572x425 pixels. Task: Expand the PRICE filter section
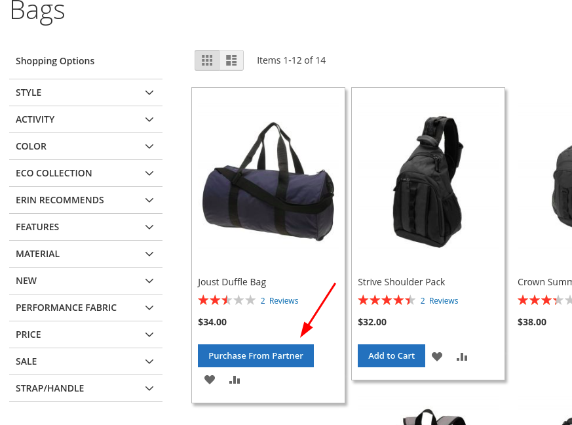pyautogui.click(x=86, y=334)
